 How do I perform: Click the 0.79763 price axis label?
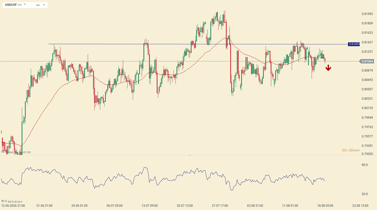point(367,127)
